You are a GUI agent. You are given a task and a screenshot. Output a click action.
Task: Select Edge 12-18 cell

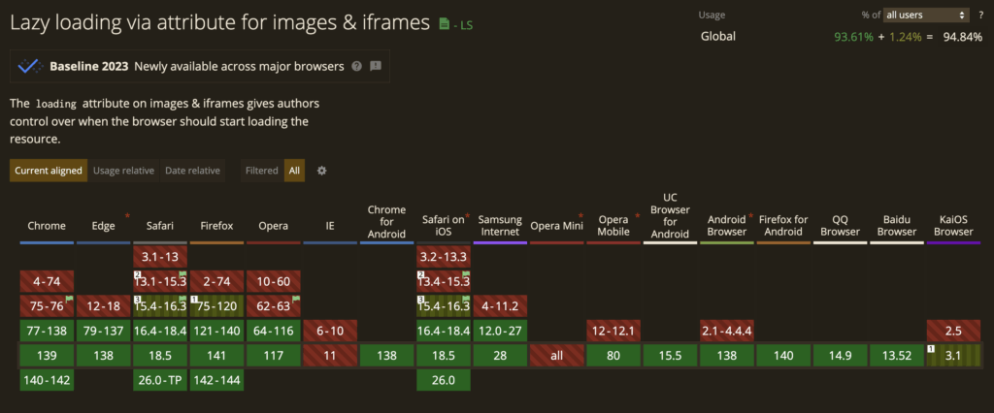(103, 306)
